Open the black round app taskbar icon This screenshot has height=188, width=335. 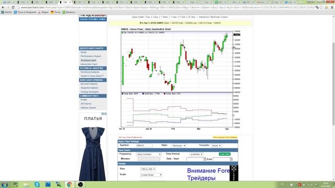point(80,184)
